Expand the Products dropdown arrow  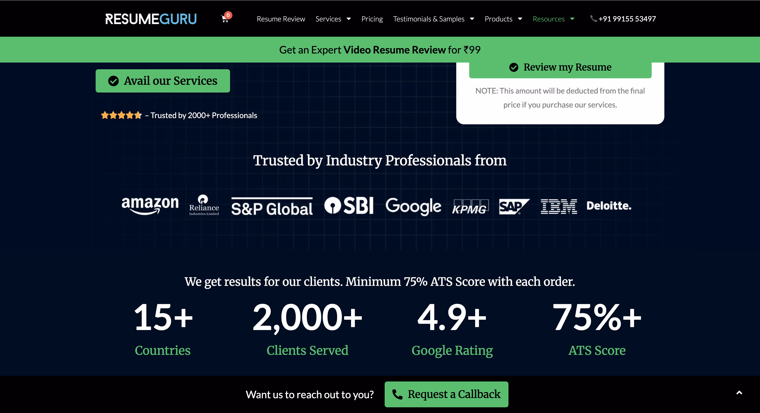(x=520, y=19)
